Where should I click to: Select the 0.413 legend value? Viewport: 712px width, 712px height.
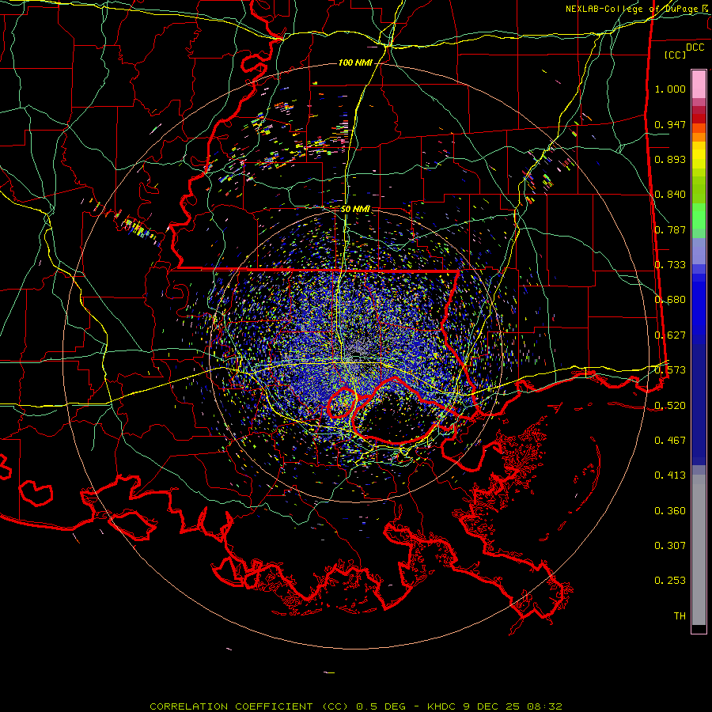670,475
